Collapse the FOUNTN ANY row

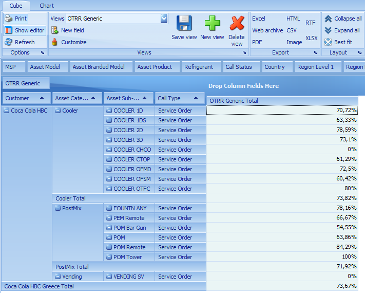pos(109,208)
